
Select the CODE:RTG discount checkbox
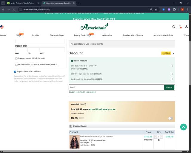pyautogui.click(x=172, y=79)
